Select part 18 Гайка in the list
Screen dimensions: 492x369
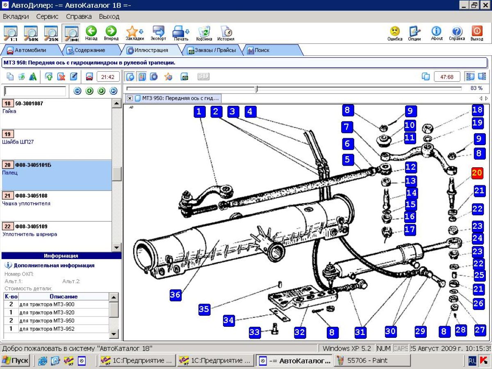[57, 114]
